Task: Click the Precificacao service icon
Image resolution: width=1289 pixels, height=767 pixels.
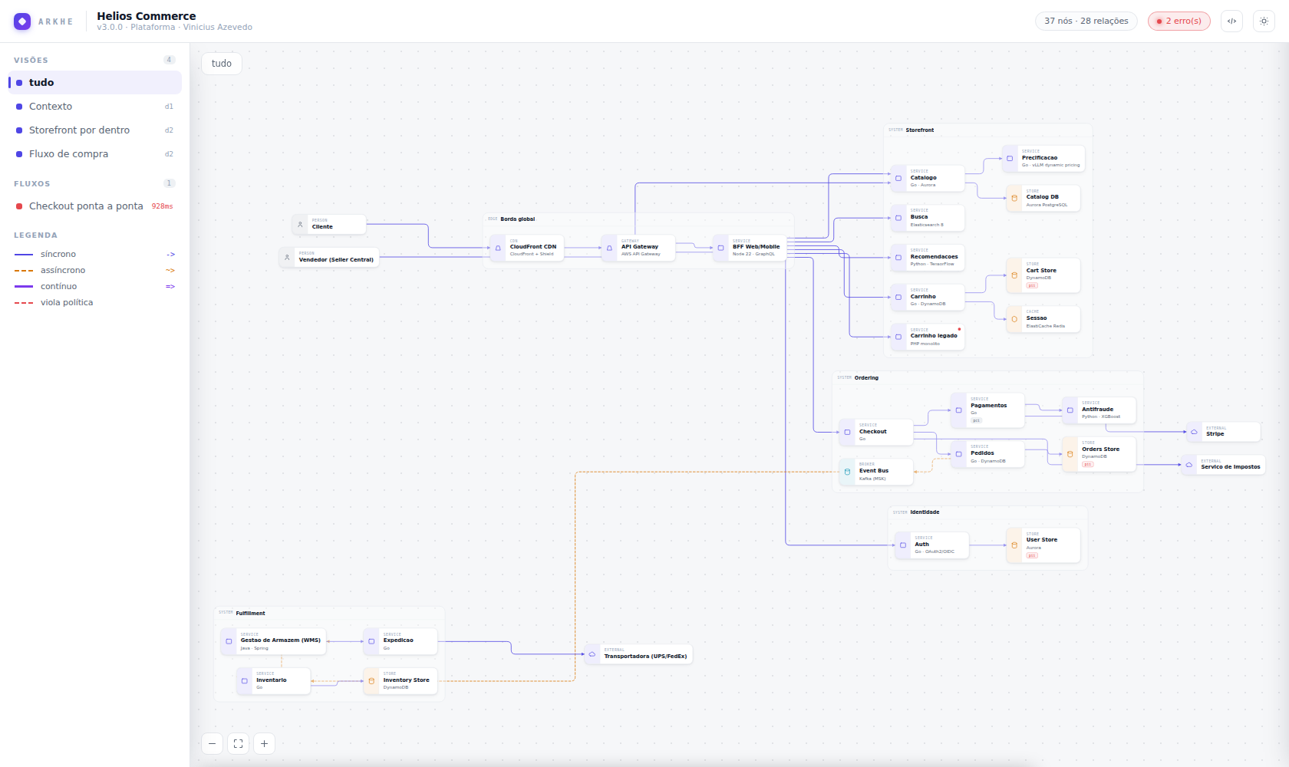Action: [x=1010, y=159]
